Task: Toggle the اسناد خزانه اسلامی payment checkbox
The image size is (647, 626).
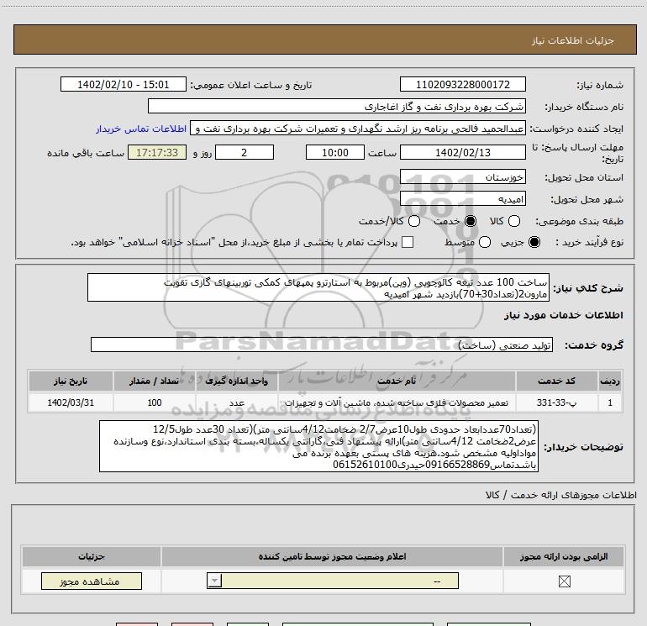Action: coord(408,242)
